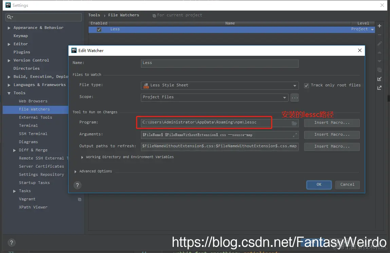390x253 pixels.
Task: Expand Build, Execution, Deployment node
Action: (x=9, y=77)
